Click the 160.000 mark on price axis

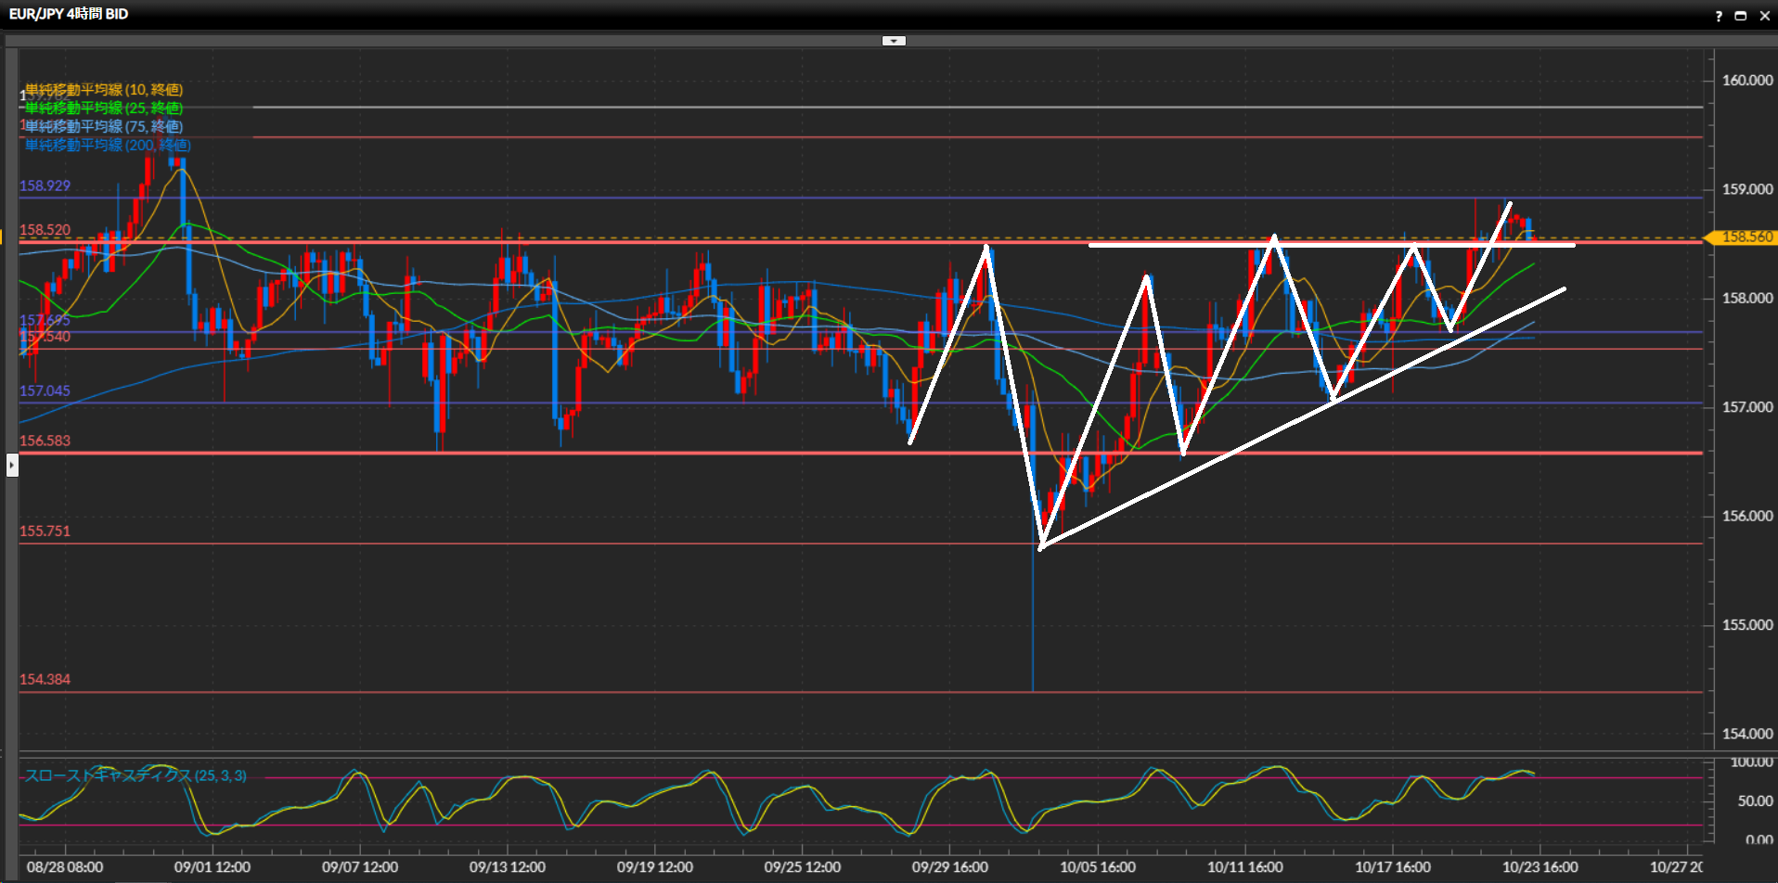pyautogui.click(x=1746, y=81)
